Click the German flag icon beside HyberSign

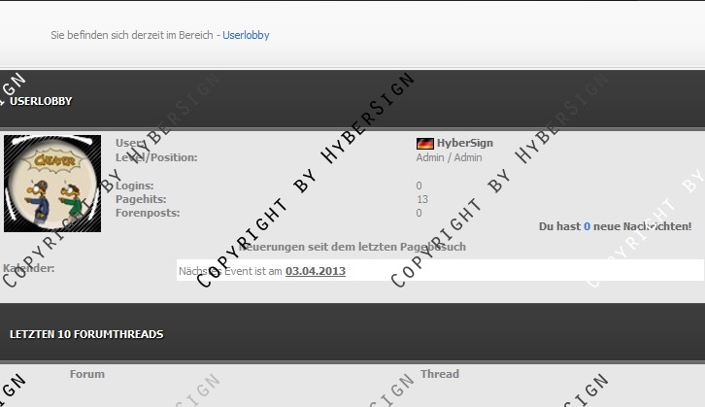point(424,143)
